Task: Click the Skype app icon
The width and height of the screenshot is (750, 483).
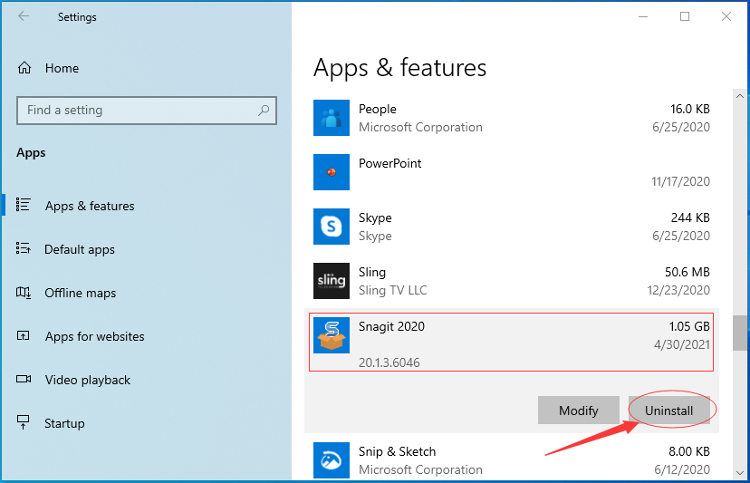Action: (332, 227)
